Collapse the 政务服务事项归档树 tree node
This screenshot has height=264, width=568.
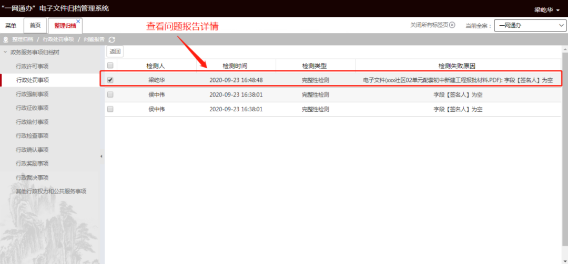(x=5, y=52)
